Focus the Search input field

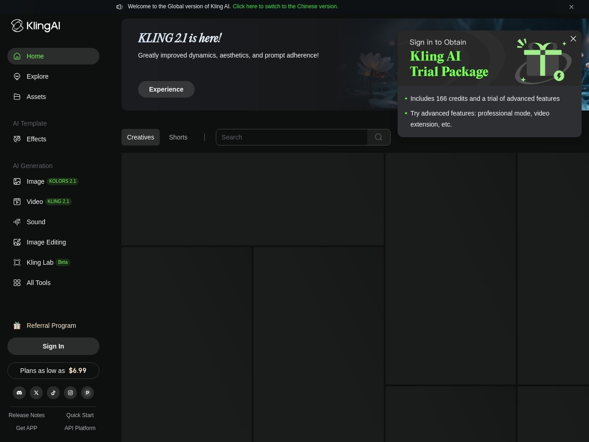292,137
